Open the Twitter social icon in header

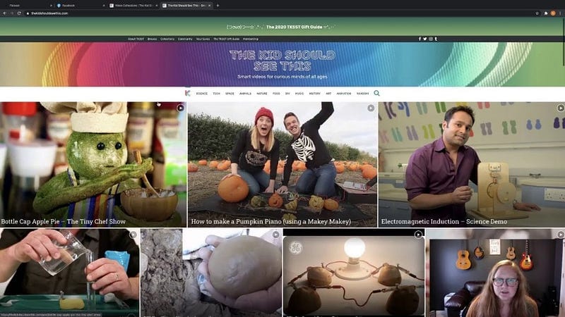(424, 39)
